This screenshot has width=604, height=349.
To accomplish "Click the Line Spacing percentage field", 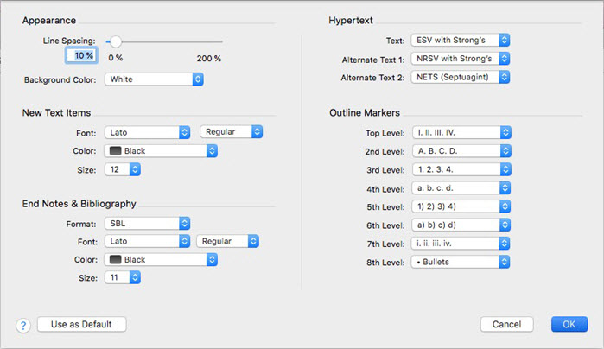I will [x=83, y=56].
